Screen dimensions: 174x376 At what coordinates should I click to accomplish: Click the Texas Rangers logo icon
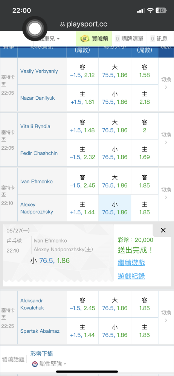35,364
